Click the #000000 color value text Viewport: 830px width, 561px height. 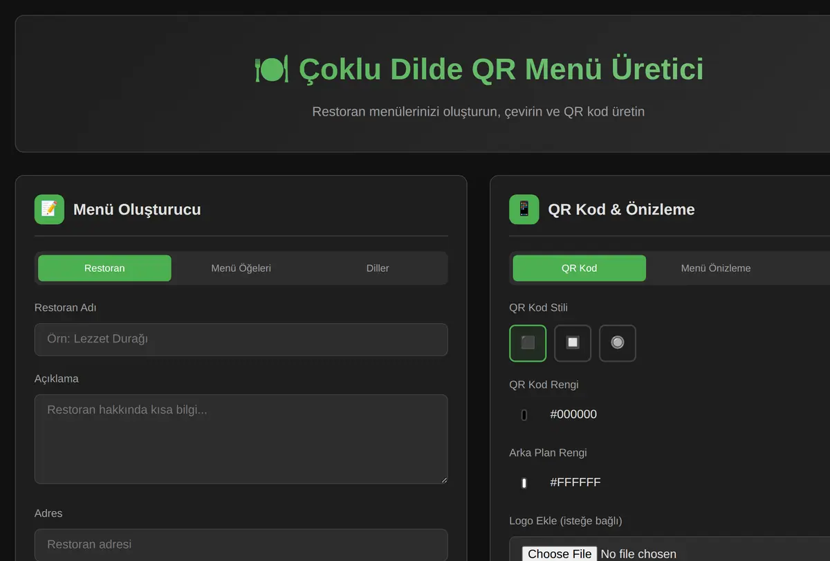pyautogui.click(x=573, y=414)
